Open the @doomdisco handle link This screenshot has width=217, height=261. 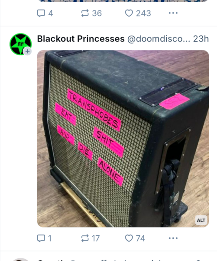pyautogui.click(x=159, y=39)
